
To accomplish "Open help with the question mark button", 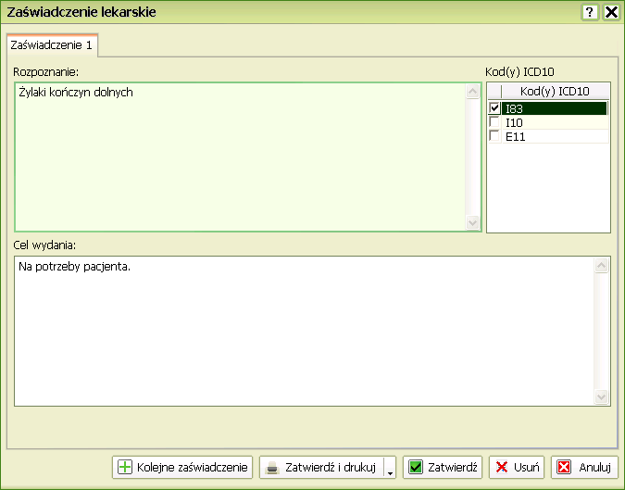I will pyautogui.click(x=590, y=12).
